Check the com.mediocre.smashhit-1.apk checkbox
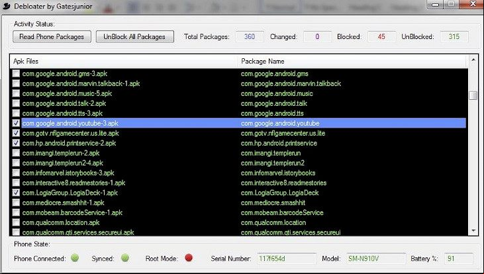This screenshot has width=484, height=274. [16, 203]
